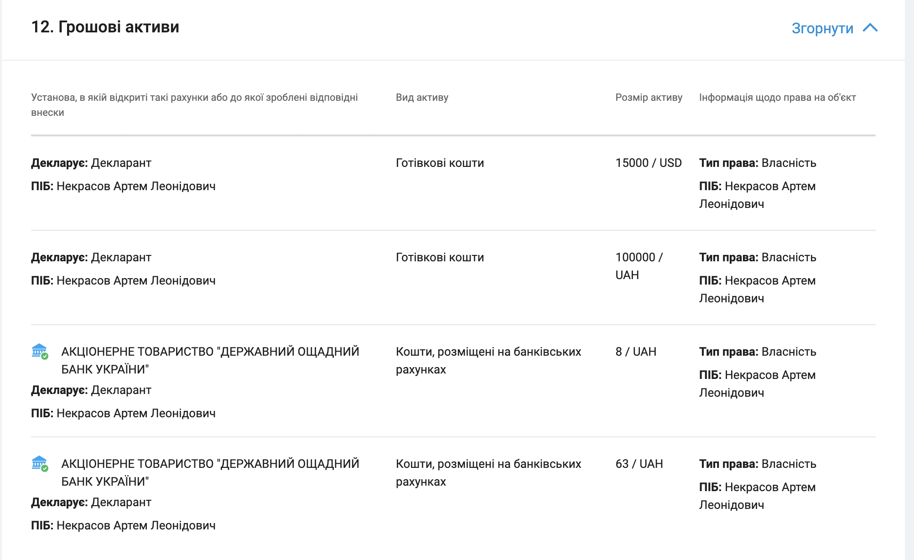Click the "12. Грошові активи" section heading
Viewport: 914px width, 560px height.
point(105,27)
